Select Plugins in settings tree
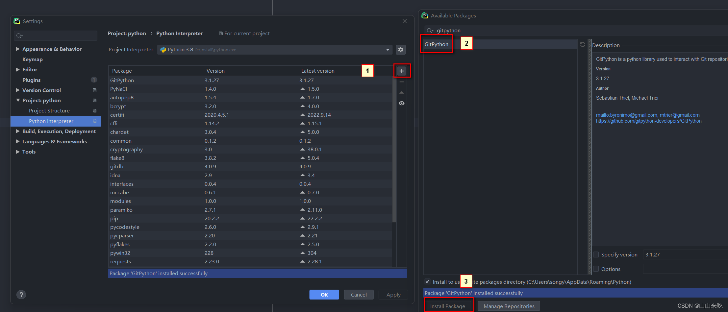Viewport: 728px width, 312px height. tap(31, 80)
